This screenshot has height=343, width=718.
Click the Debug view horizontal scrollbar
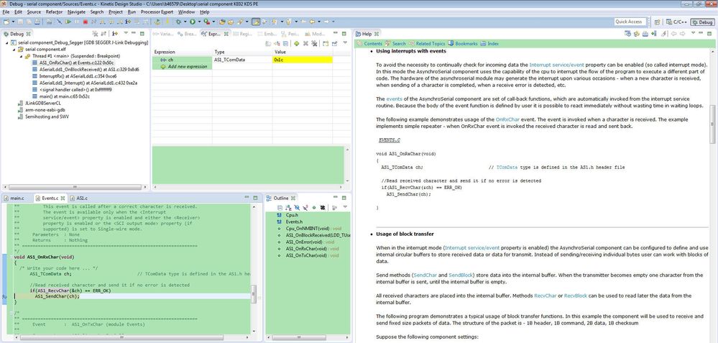tap(74, 187)
